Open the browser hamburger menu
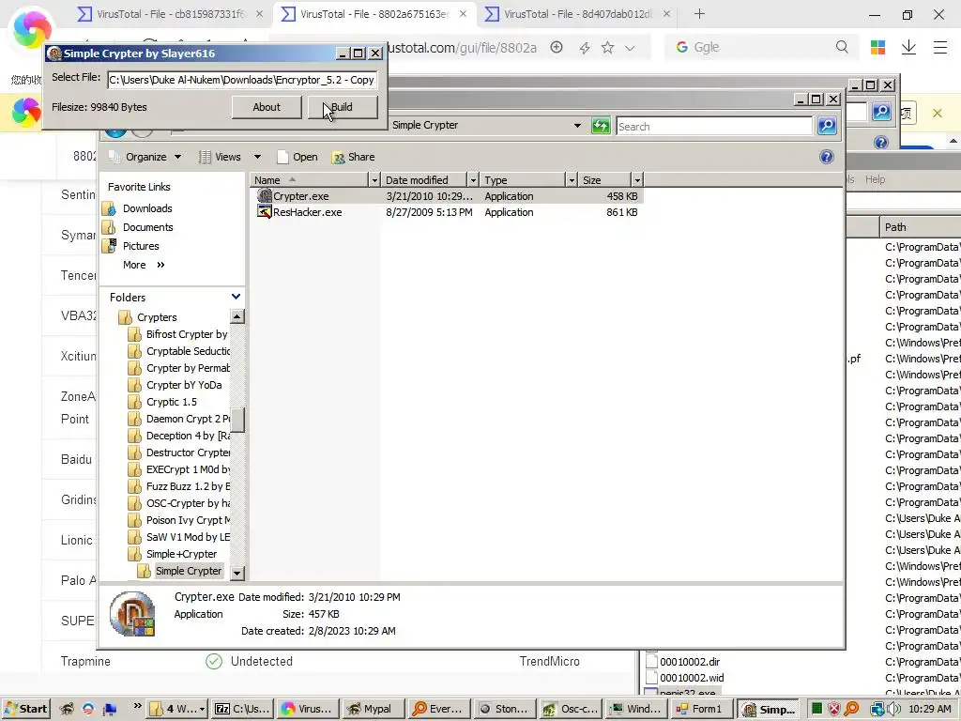 pyautogui.click(x=940, y=47)
